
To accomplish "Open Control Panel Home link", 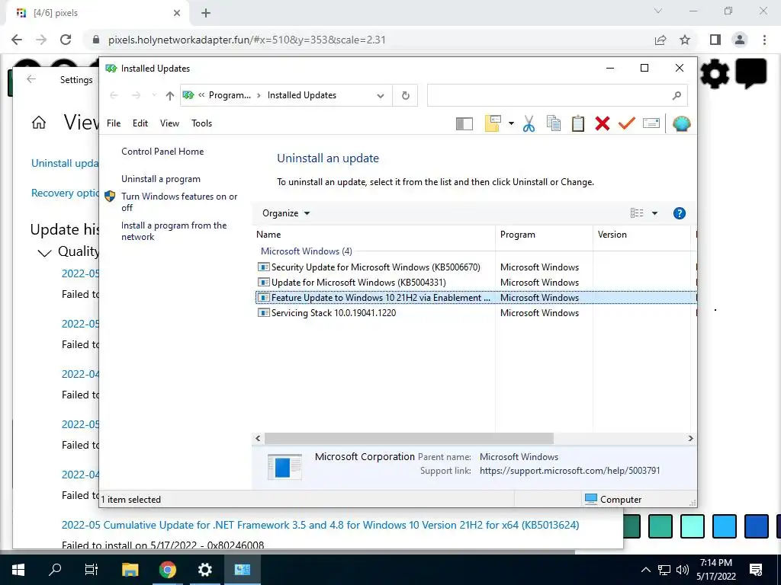I will click(162, 152).
